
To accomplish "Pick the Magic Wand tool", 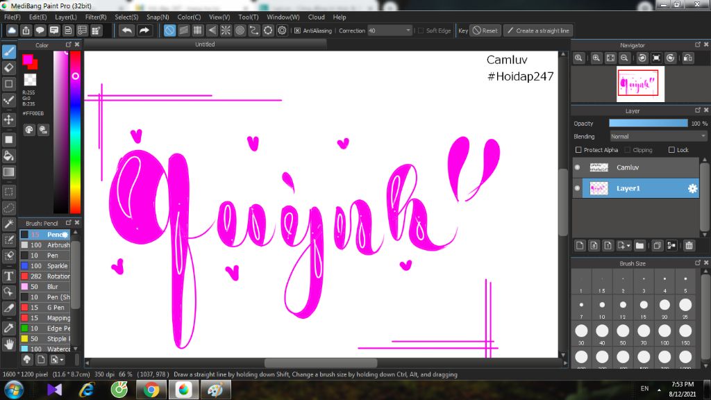I will click(9, 224).
